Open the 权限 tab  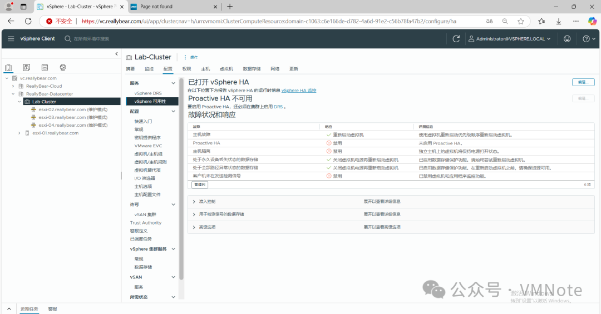click(186, 69)
